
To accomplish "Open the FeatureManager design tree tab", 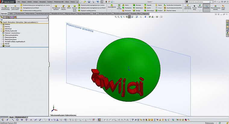I will click(x=2, y=17).
